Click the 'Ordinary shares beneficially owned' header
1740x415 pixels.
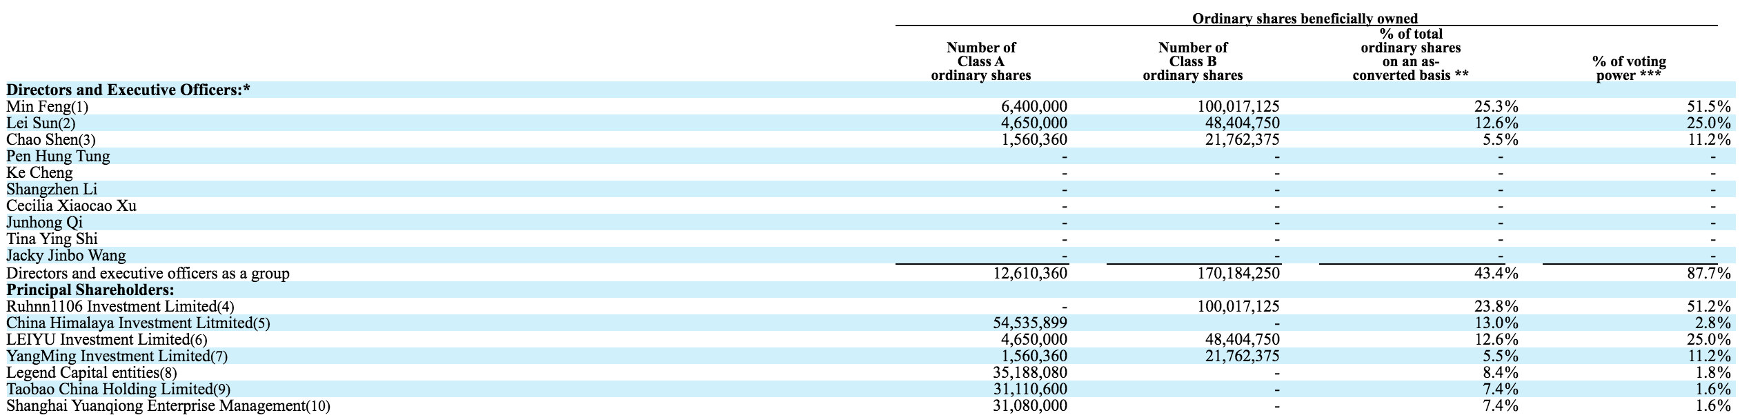[x=1306, y=19]
